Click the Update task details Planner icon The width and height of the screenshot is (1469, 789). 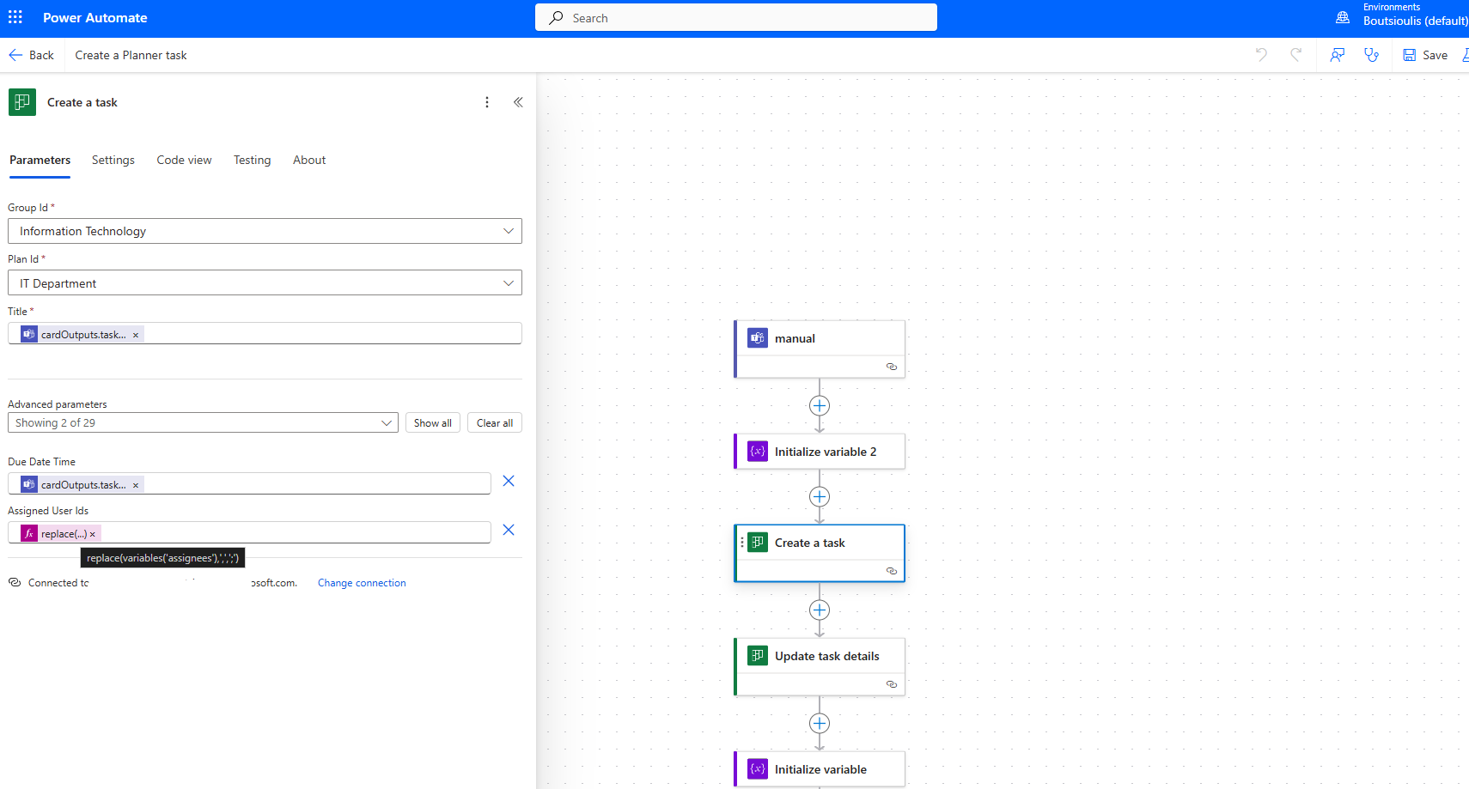pyautogui.click(x=758, y=656)
